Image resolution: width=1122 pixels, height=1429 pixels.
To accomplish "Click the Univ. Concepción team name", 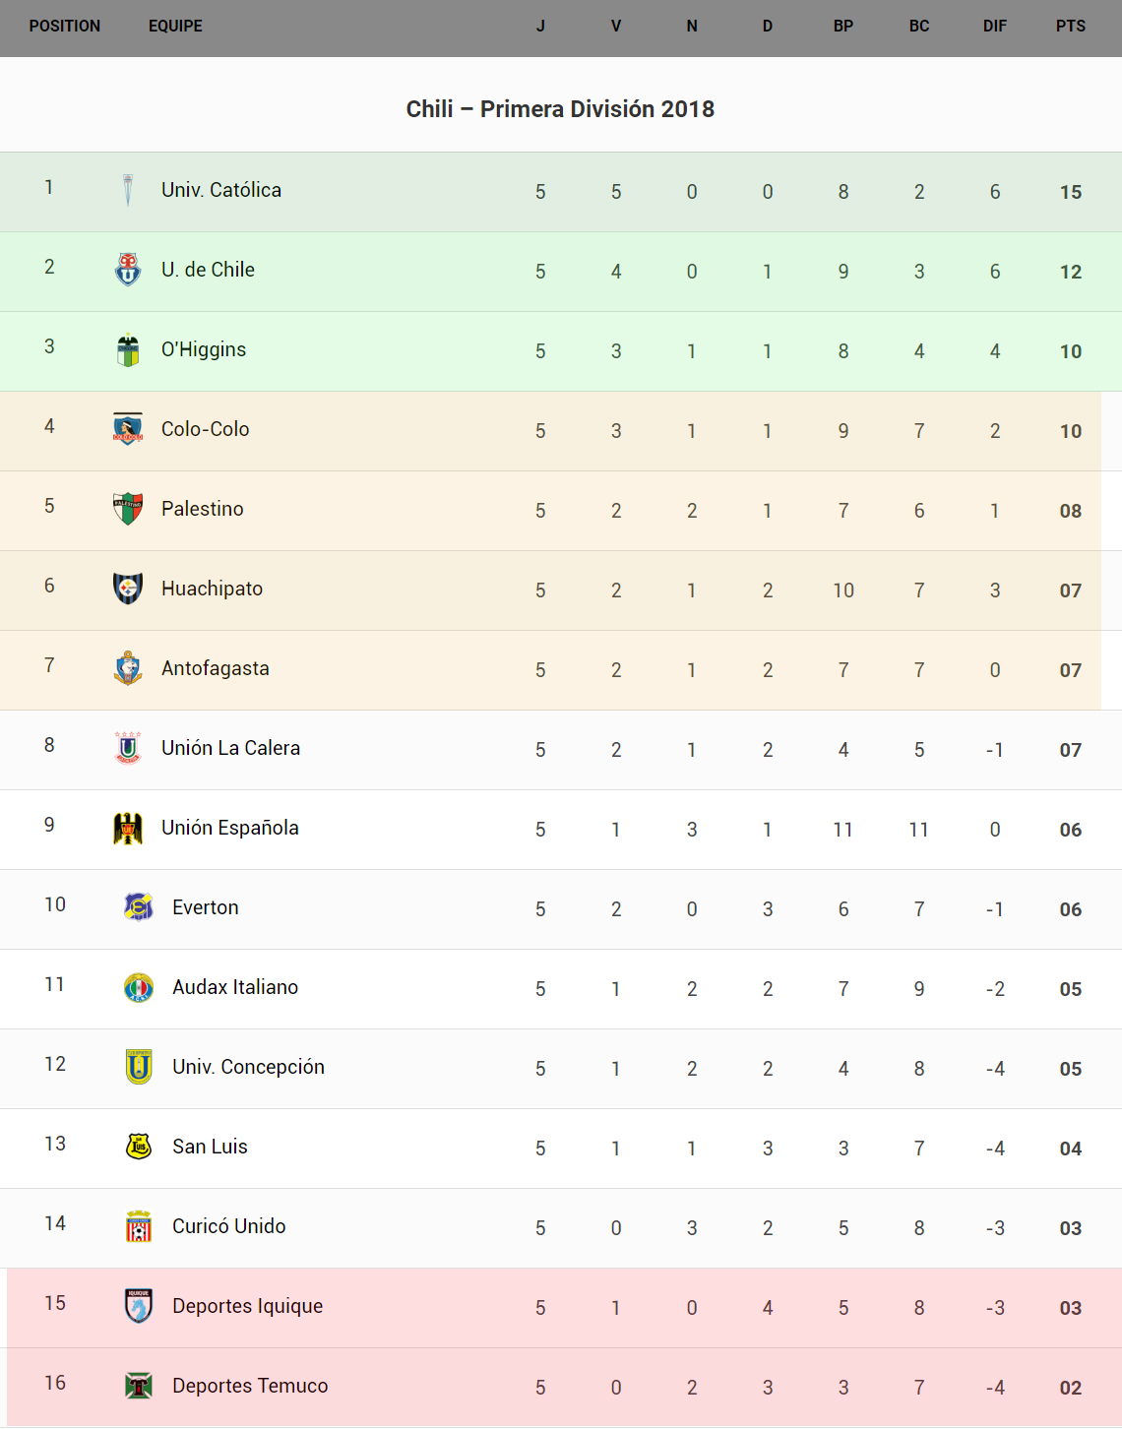I will (x=248, y=1067).
